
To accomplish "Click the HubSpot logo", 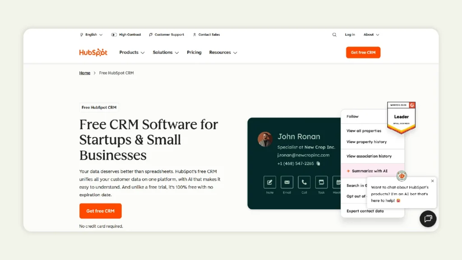I will (92, 52).
